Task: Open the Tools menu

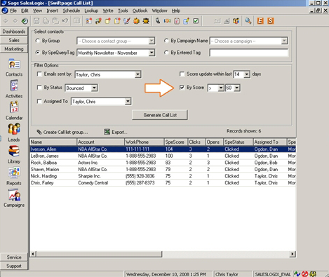Action: 123,11
